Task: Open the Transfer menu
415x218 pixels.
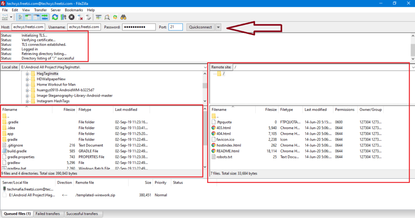Action: (40, 10)
